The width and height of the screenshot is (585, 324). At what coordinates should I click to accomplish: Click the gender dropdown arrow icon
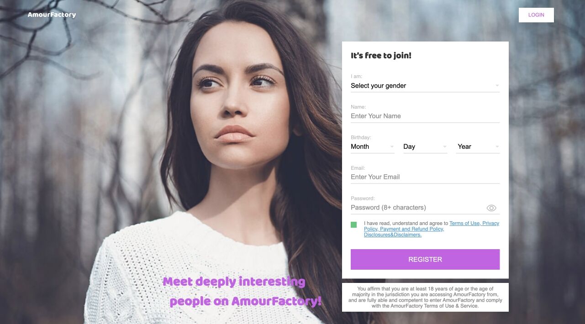point(497,86)
